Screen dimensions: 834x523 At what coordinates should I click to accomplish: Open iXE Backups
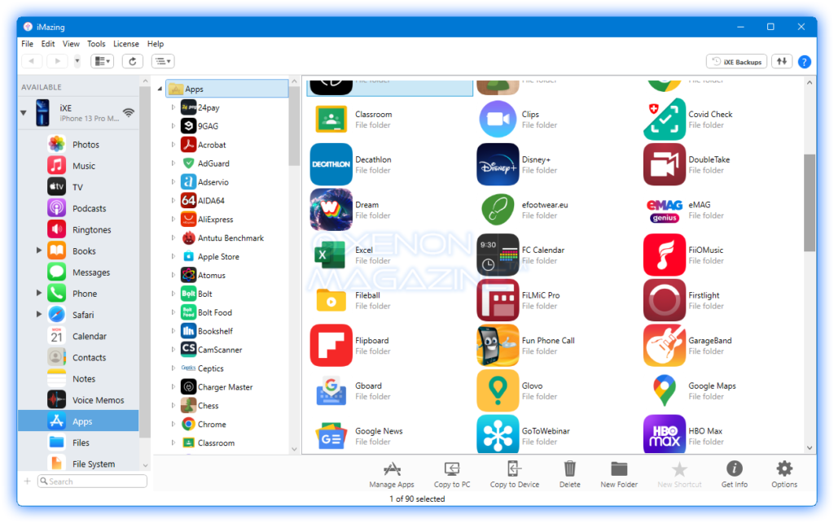[x=735, y=61]
